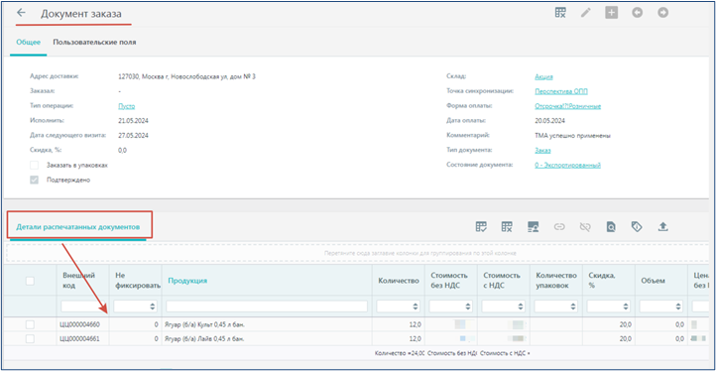Click stepper in Количество упаковок filter

pos(573,307)
